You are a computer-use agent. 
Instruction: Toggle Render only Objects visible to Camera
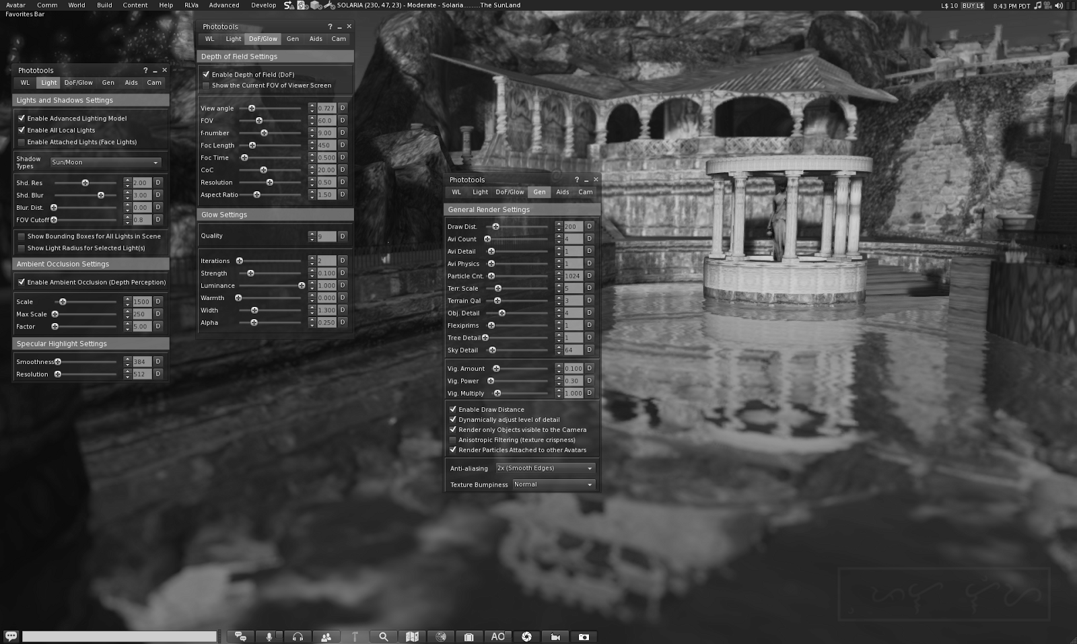click(453, 429)
